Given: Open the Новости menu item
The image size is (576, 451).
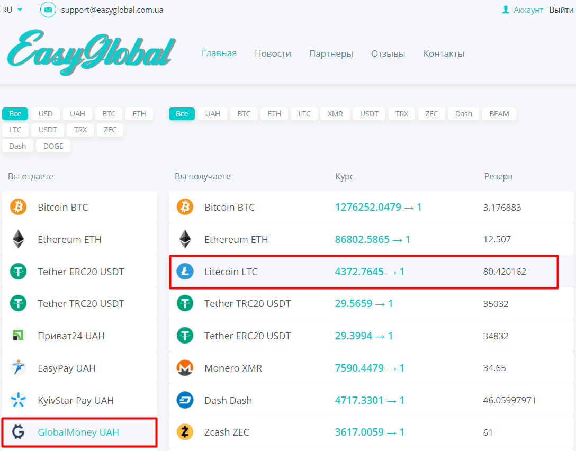Looking at the screenshot, I should pos(273,53).
